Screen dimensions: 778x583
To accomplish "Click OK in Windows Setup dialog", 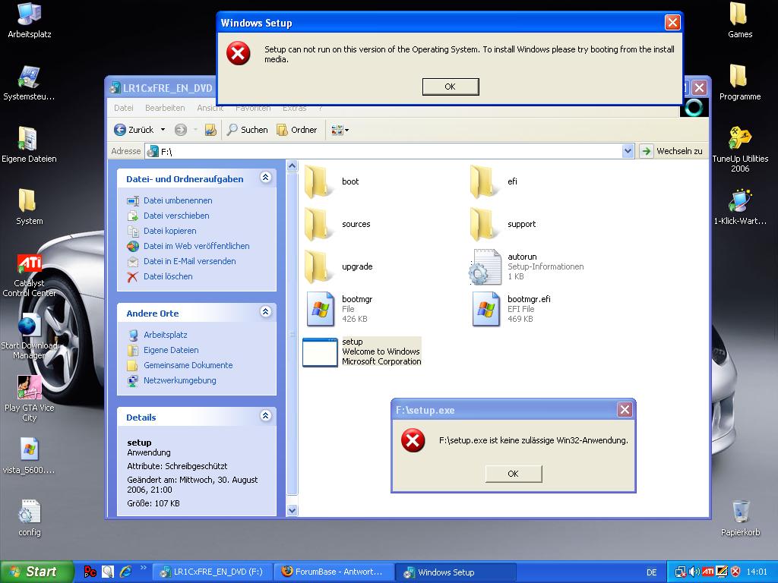I will (451, 87).
